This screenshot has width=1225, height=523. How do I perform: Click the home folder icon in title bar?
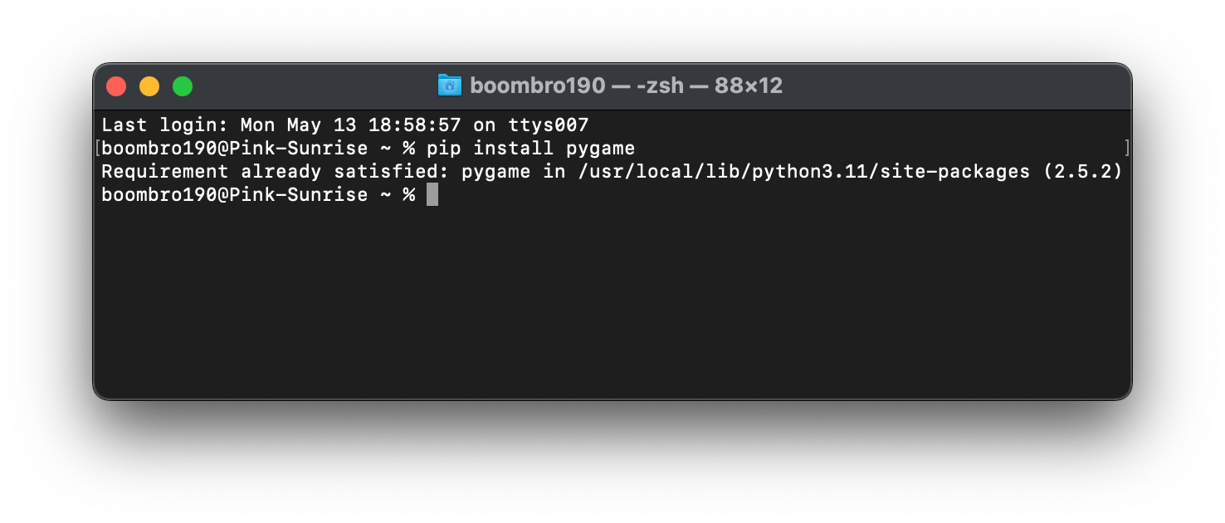(x=449, y=86)
